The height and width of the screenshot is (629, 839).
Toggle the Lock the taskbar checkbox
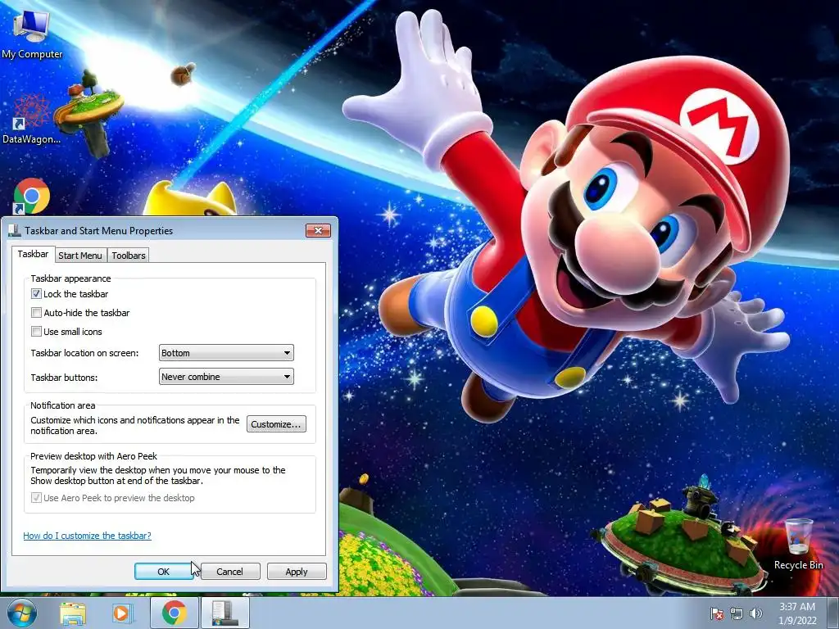click(x=36, y=294)
